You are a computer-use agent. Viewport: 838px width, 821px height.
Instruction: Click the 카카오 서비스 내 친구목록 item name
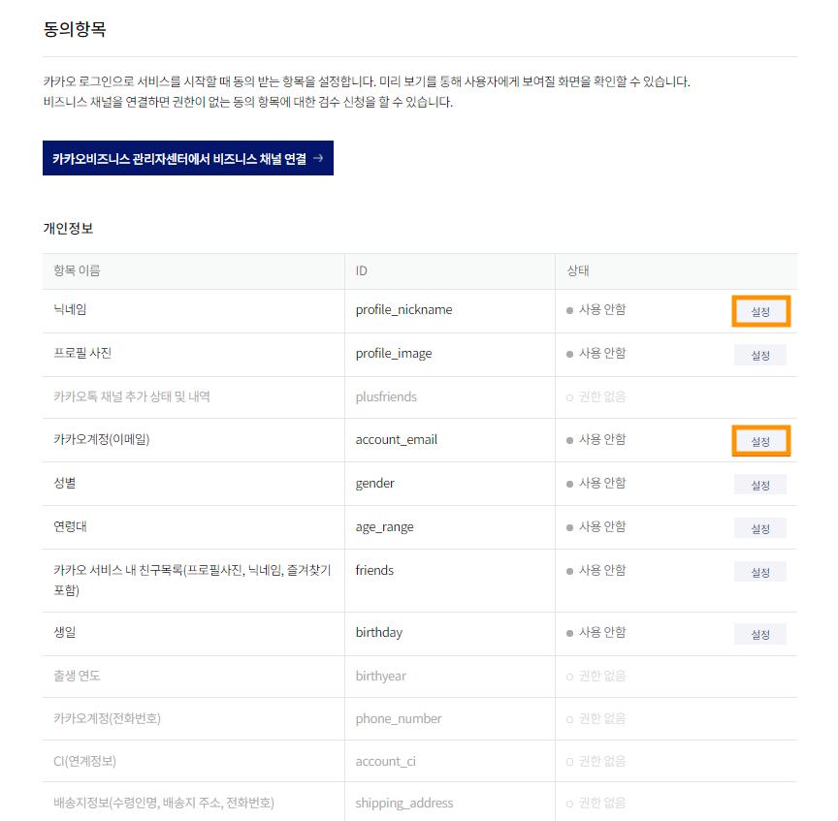click(x=192, y=580)
